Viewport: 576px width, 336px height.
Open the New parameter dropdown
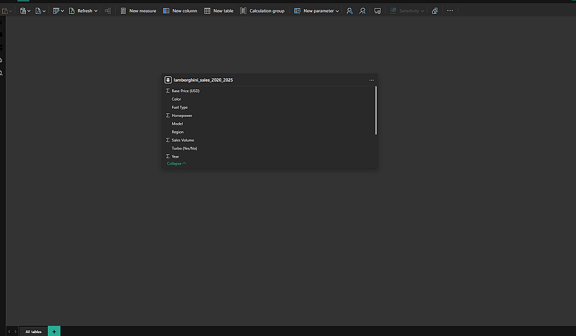316,11
